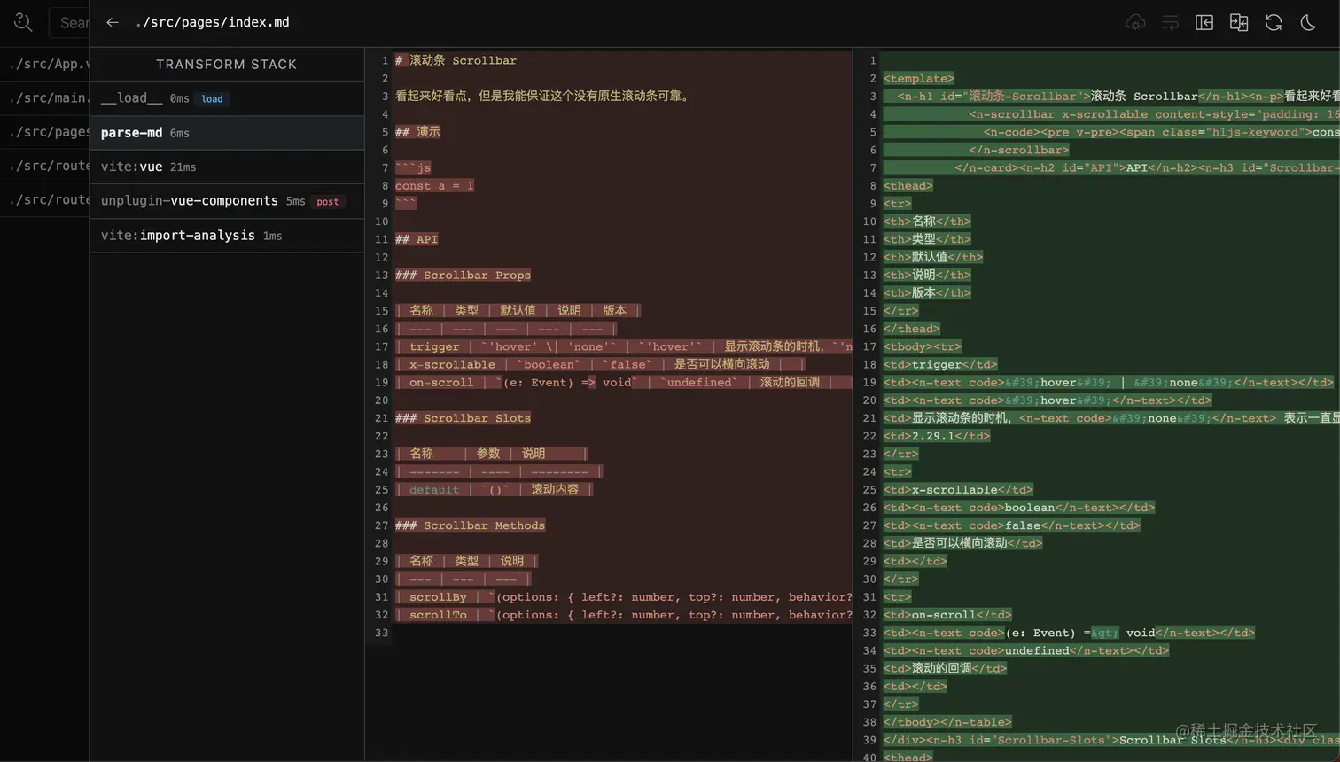Toggle SSR cloud-gear icon in header
Viewport: 1340px width, 762px height.
[x=1135, y=23]
